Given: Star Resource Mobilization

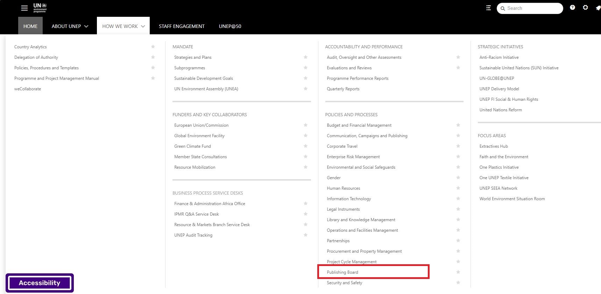Looking at the screenshot, I should pyautogui.click(x=305, y=167).
